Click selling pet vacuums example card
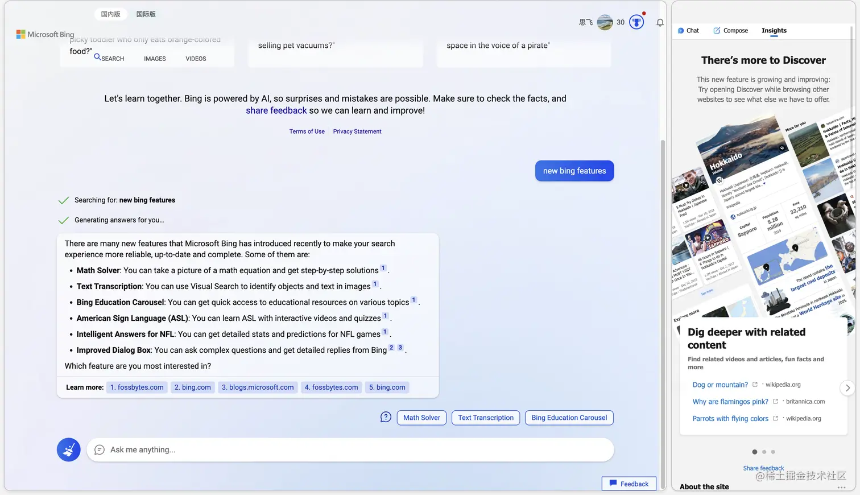 click(336, 52)
